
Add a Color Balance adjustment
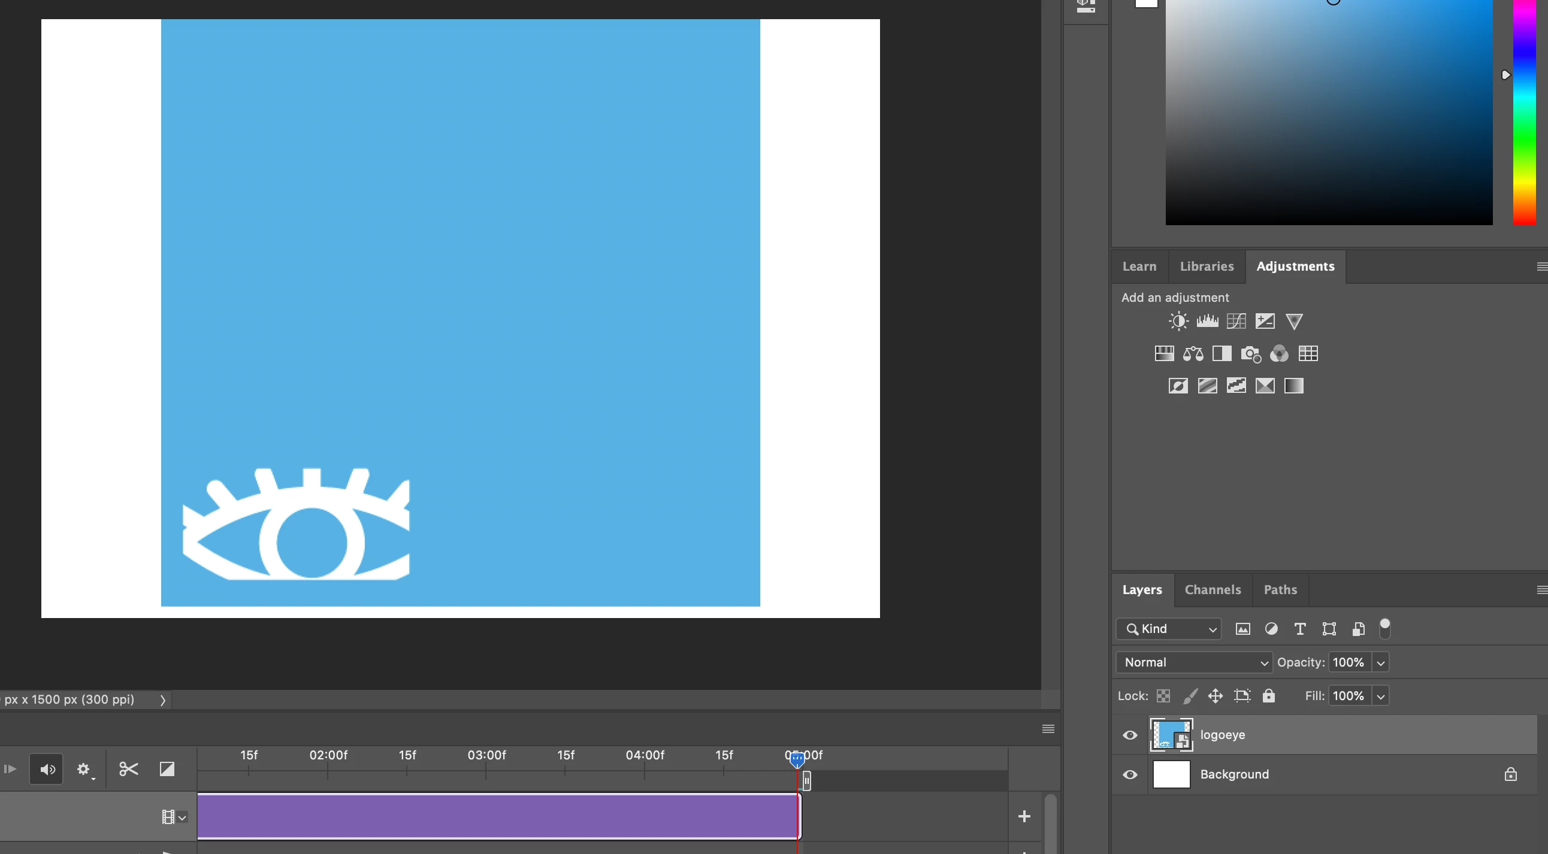pyautogui.click(x=1193, y=354)
